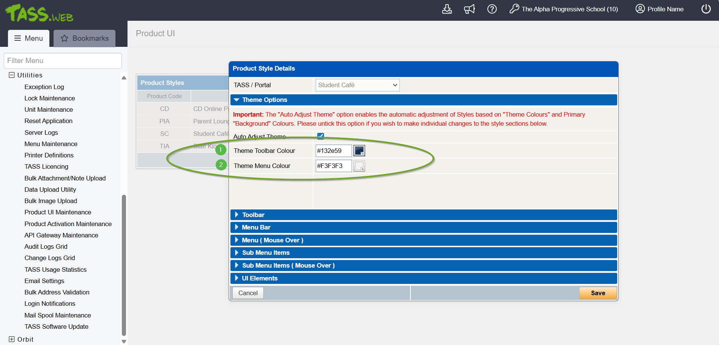
Task: Open the megaphone announcements icon
Action: pyautogui.click(x=469, y=9)
